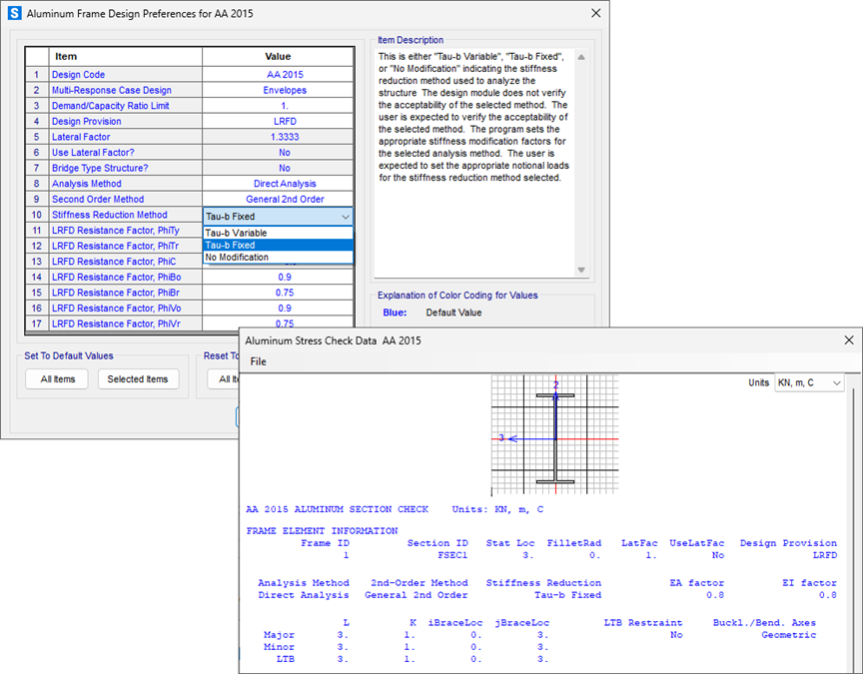
Task: Select the Design Provision value LRFD
Action: coord(285,122)
